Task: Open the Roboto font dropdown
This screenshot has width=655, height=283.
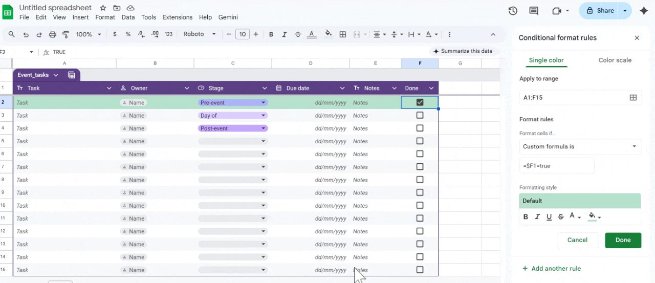Action: (200, 34)
